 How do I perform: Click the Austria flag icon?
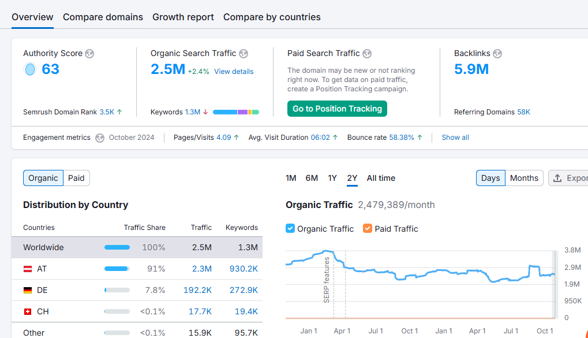(x=28, y=269)
